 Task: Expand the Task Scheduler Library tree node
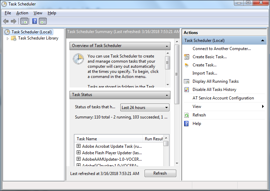8,38
